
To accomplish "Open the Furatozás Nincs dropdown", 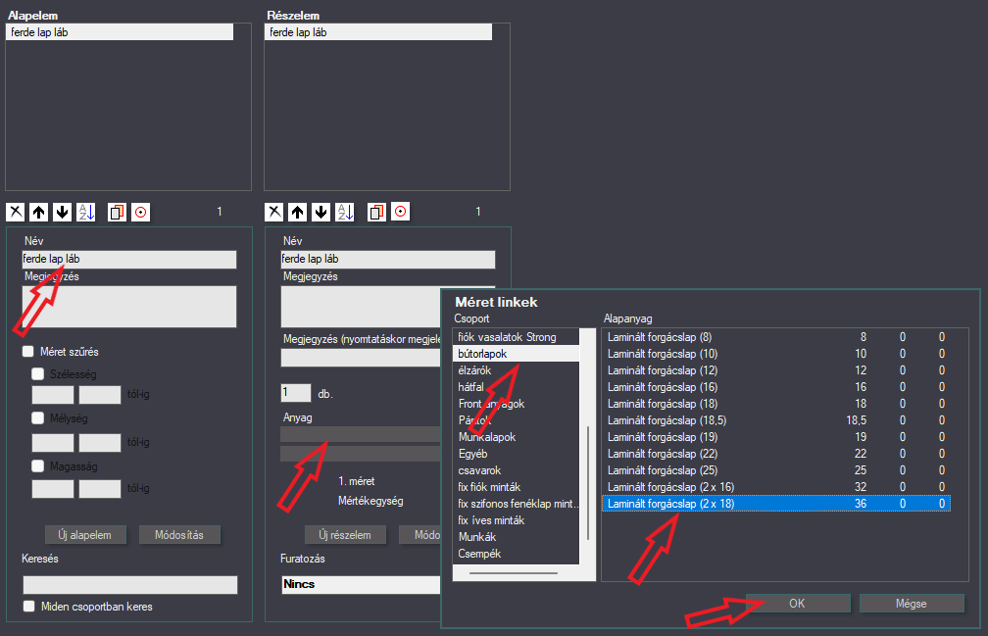I will [361, 584].
